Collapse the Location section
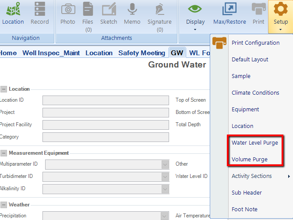293x220 pixels. 4,89
